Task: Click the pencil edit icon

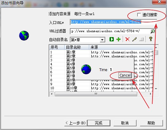Action: [x=134, y=39]
